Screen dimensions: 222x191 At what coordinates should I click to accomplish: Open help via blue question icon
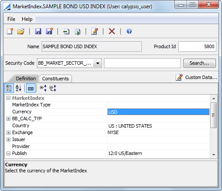[x=129, y=31]
